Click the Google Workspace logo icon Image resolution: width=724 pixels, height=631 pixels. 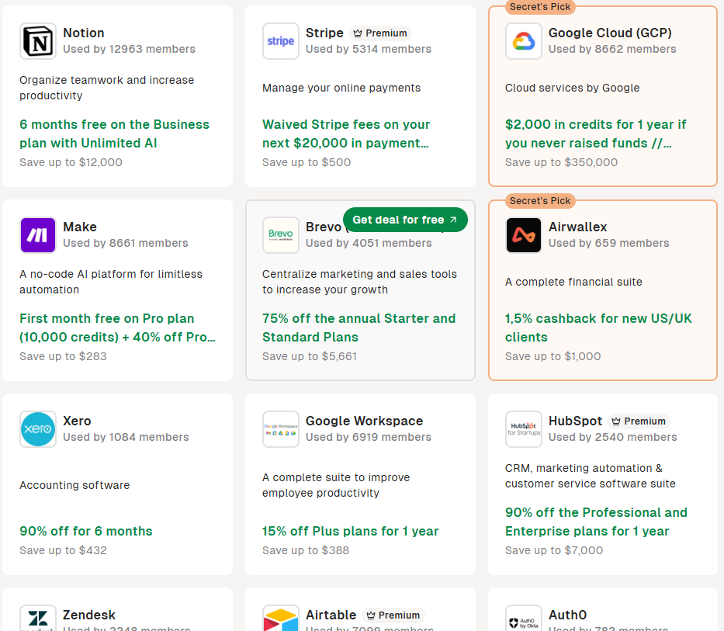281,429
